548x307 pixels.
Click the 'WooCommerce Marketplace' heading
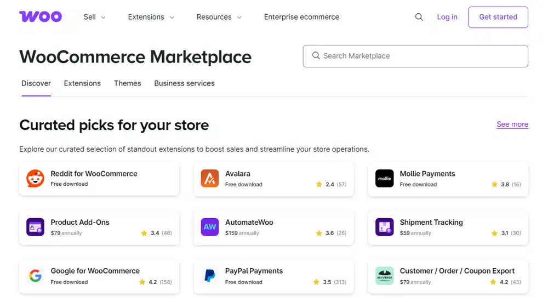coord(135,56)
